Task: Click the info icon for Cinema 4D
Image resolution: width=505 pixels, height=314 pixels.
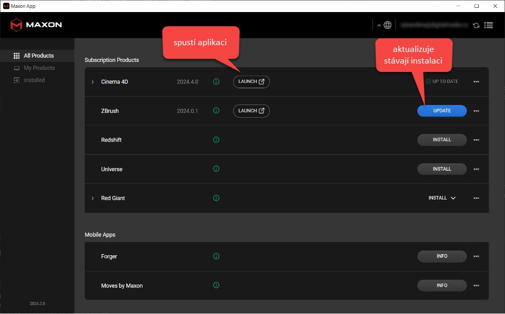Action: 216,82
